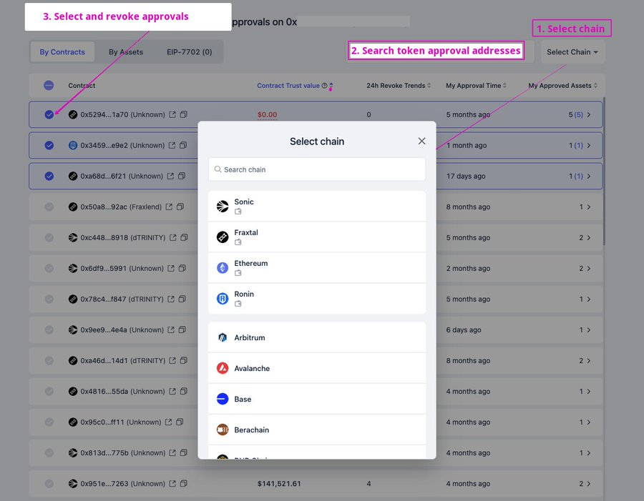Viewport: 644px width, 501px height.
Task: Choose Arbitrum chain icon
Action: point(223,337)
